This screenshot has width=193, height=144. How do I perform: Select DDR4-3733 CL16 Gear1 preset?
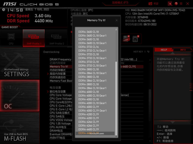(x=92, y=50)
